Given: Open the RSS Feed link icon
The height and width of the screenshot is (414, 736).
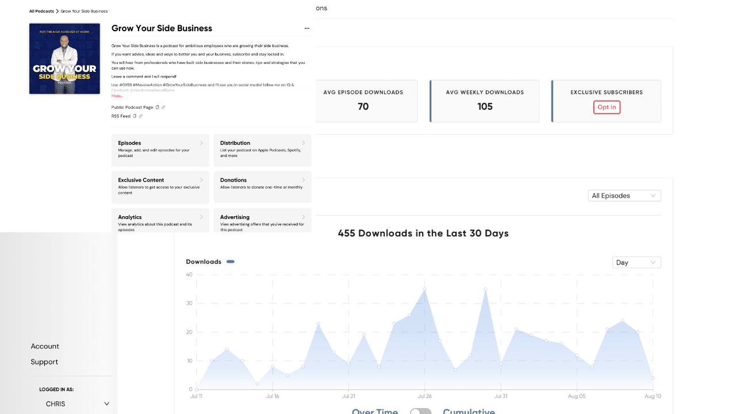Looking at the screenshot, I should (x=140, y=116).
